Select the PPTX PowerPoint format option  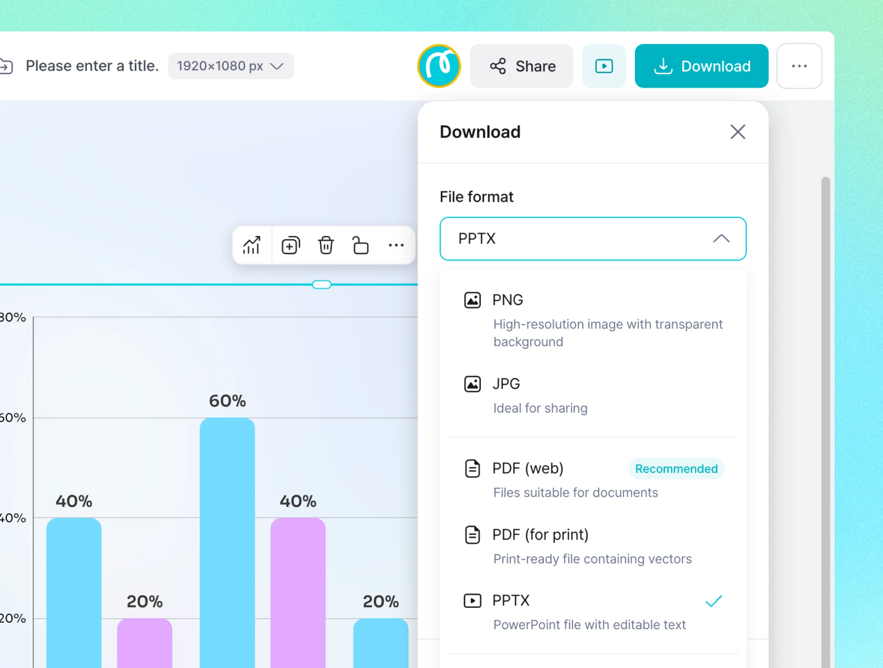[x=593, y=612]
